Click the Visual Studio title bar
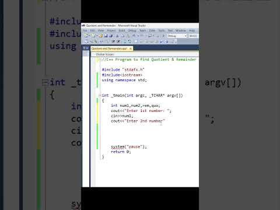Screen dimensions: 280x210 click(x=140, y=26)
